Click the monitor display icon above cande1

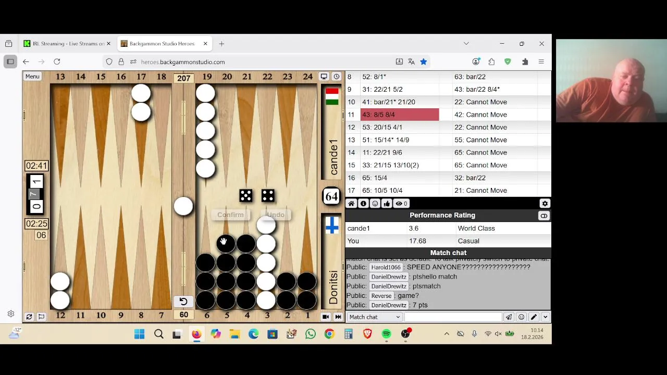(324, 77)
